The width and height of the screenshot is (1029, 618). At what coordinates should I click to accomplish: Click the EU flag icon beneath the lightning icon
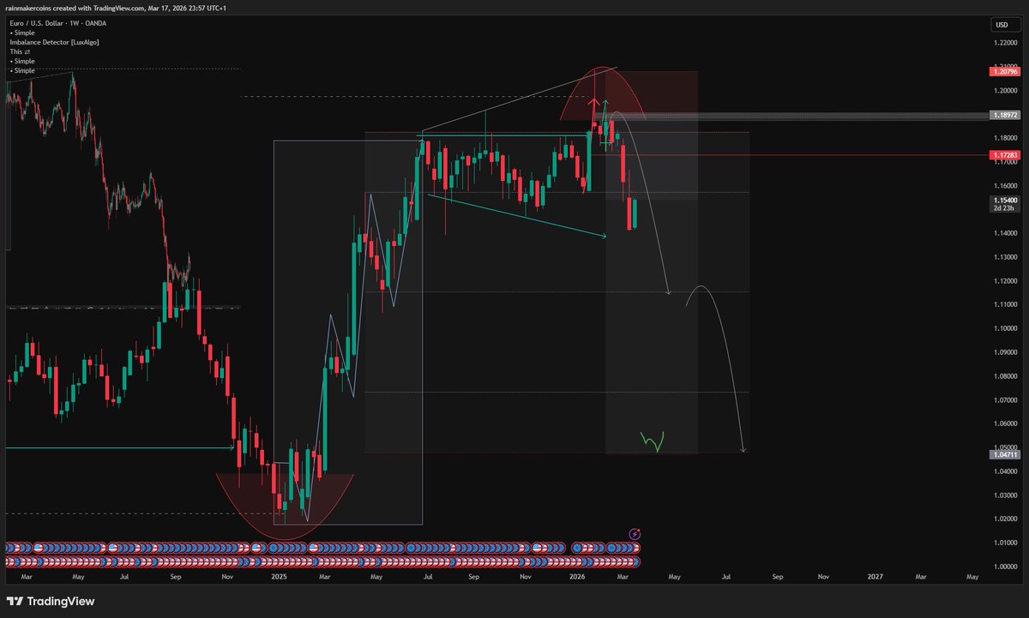630,549
